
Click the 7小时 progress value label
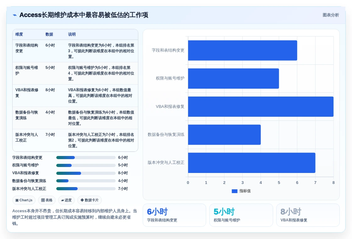(123, 189)
